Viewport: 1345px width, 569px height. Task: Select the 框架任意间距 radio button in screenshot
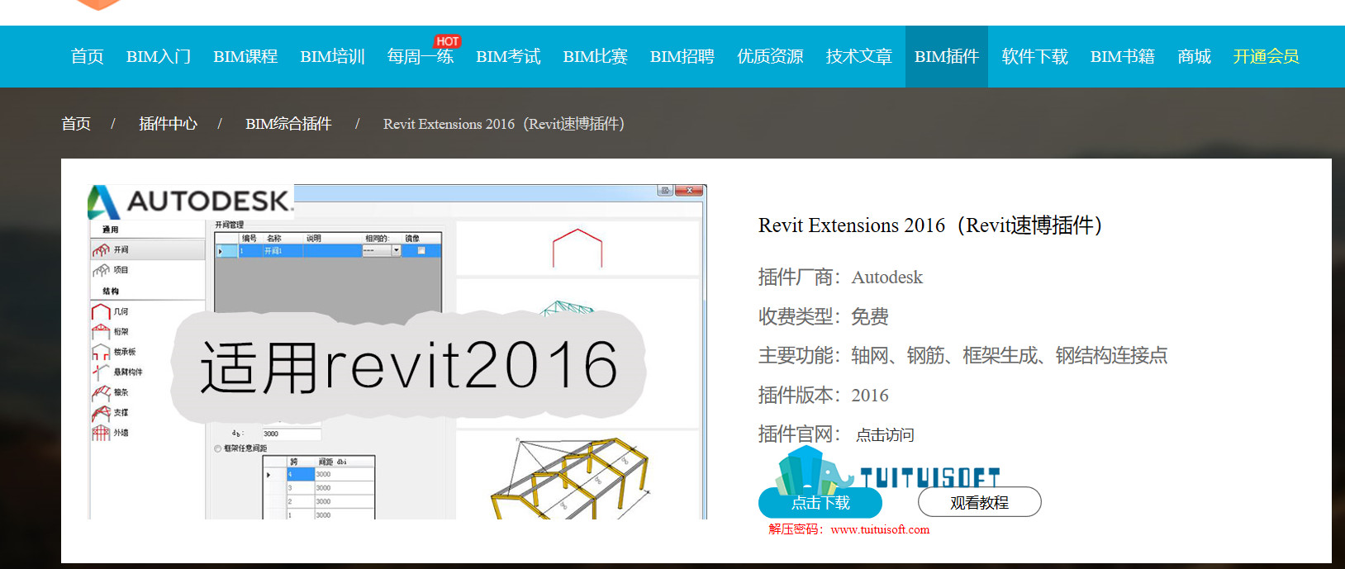point(218,448)
